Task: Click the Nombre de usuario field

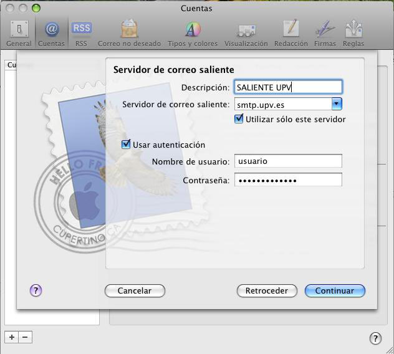Action: (x=288, y=161)
